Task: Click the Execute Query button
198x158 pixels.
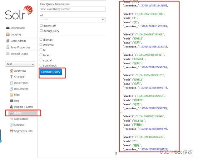Action: (x=51, y=72)
